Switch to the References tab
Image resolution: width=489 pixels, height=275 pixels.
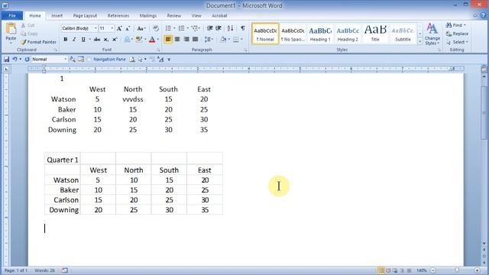[x=118, y=15]
